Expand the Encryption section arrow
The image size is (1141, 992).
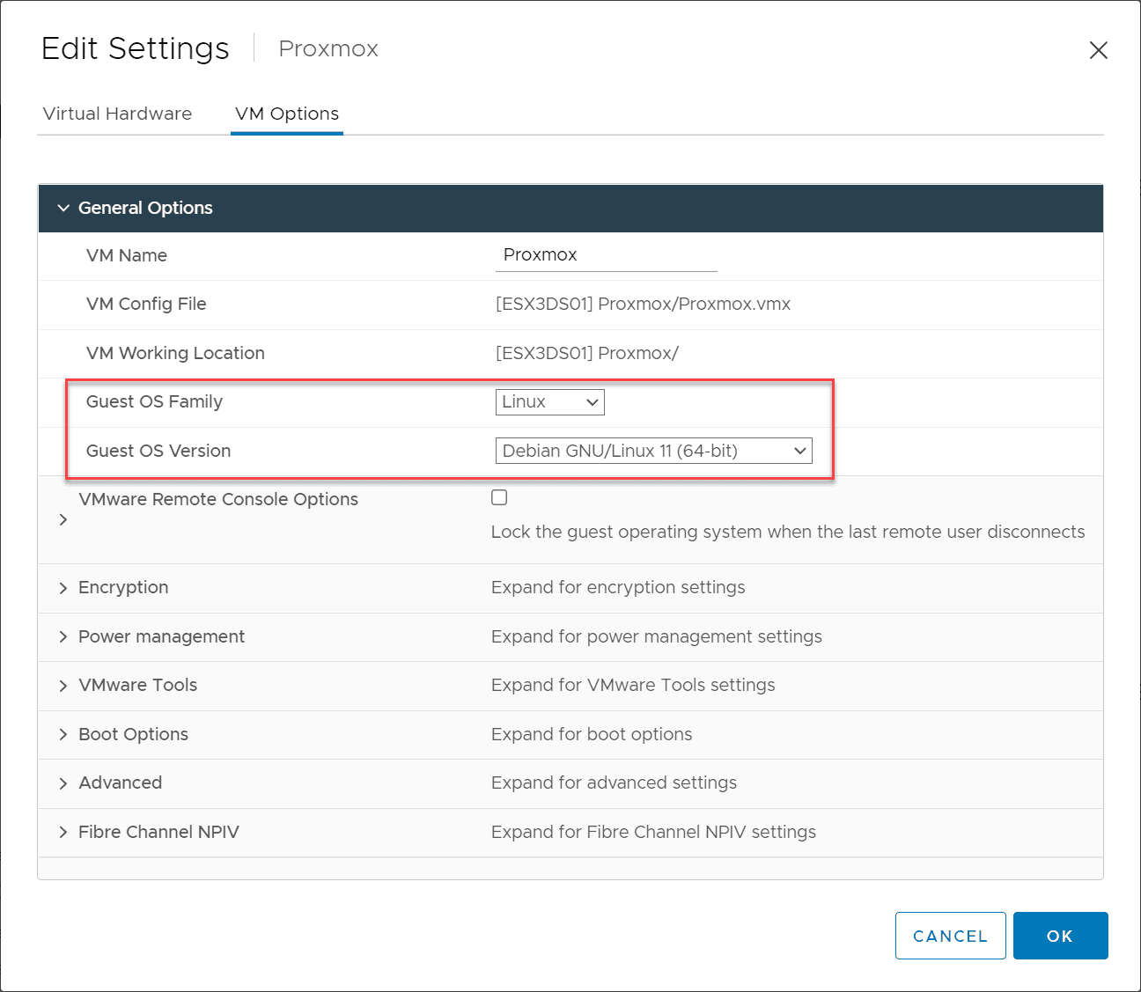point(63,588)
